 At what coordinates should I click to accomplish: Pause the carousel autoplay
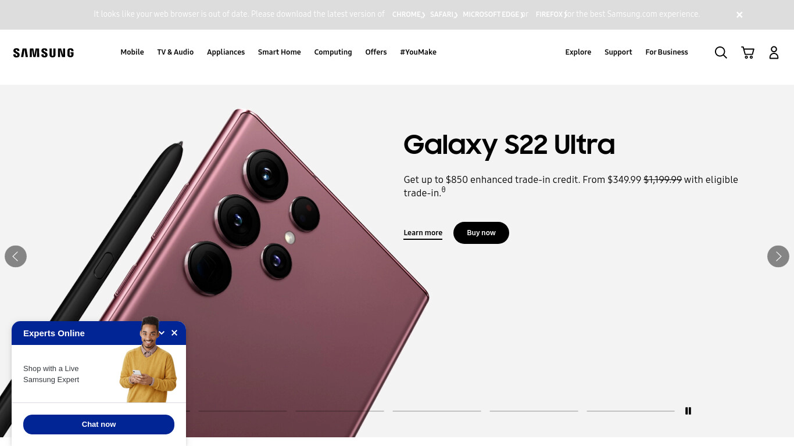(688, 411)
